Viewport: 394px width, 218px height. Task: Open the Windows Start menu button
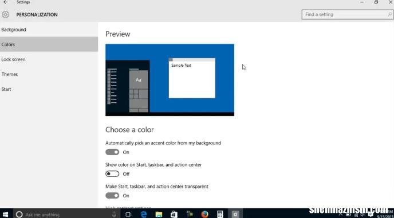point(6,214)
